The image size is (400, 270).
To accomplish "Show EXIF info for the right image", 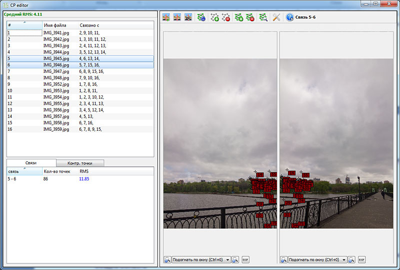I will [x=361, y=260].
